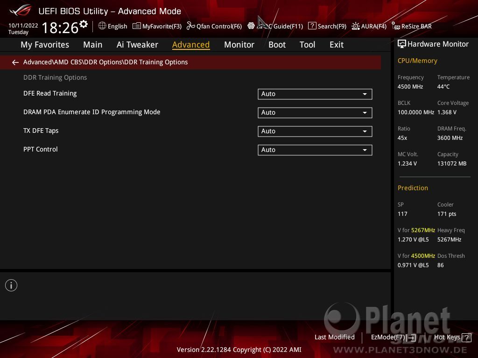Image resolution: width=478 pixels, height=358 pixels.
Task: Open Qfan Control fan icon
Action: pos(190,26)
